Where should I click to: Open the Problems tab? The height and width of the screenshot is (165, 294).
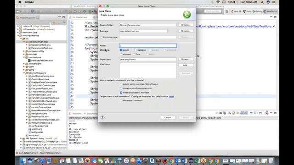click(77, 114)
